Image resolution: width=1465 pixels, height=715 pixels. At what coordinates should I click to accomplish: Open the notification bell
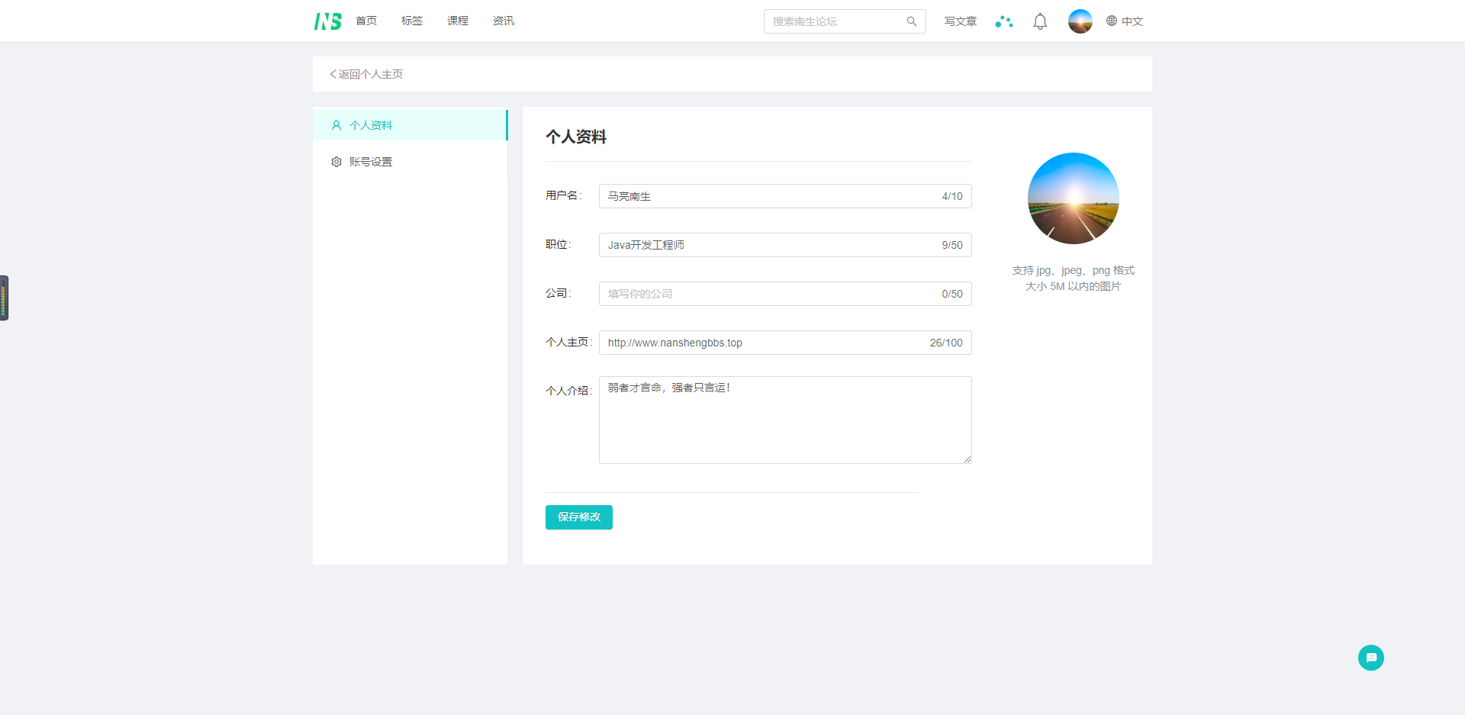click(1039, 21)
